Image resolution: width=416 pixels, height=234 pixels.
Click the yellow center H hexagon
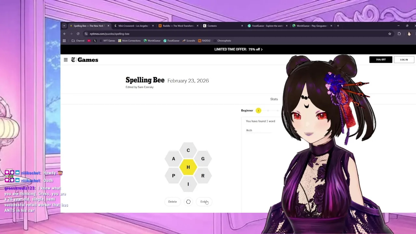(188, 167)
